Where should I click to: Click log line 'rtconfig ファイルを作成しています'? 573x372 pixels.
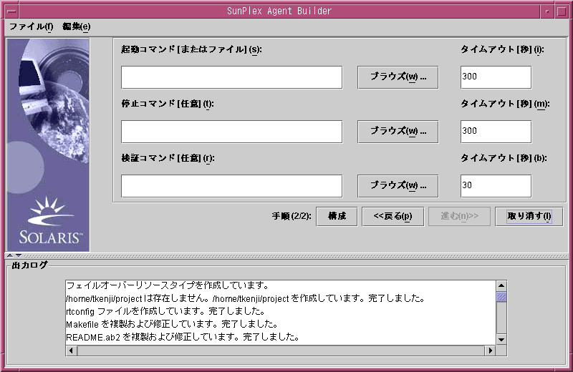pyautogui.click(x=165, y=311)
